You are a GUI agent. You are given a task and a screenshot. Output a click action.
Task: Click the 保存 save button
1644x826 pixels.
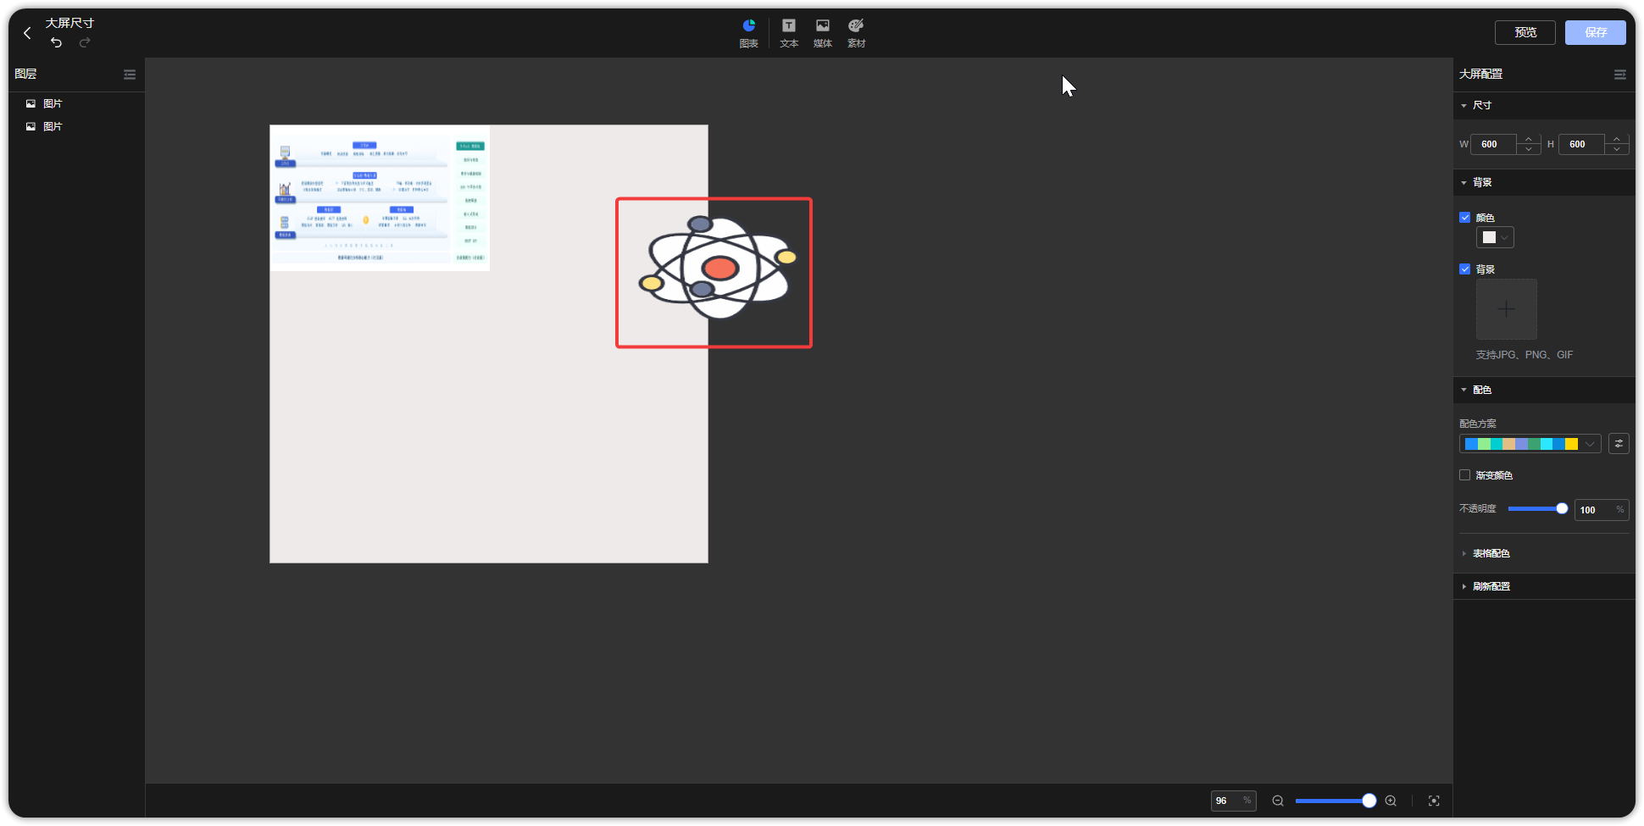(1596, 32)
